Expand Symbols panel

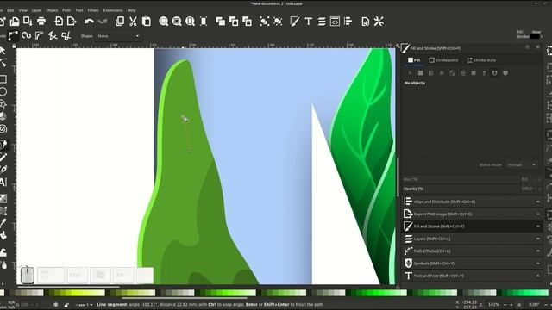click(x=472, y=263)
